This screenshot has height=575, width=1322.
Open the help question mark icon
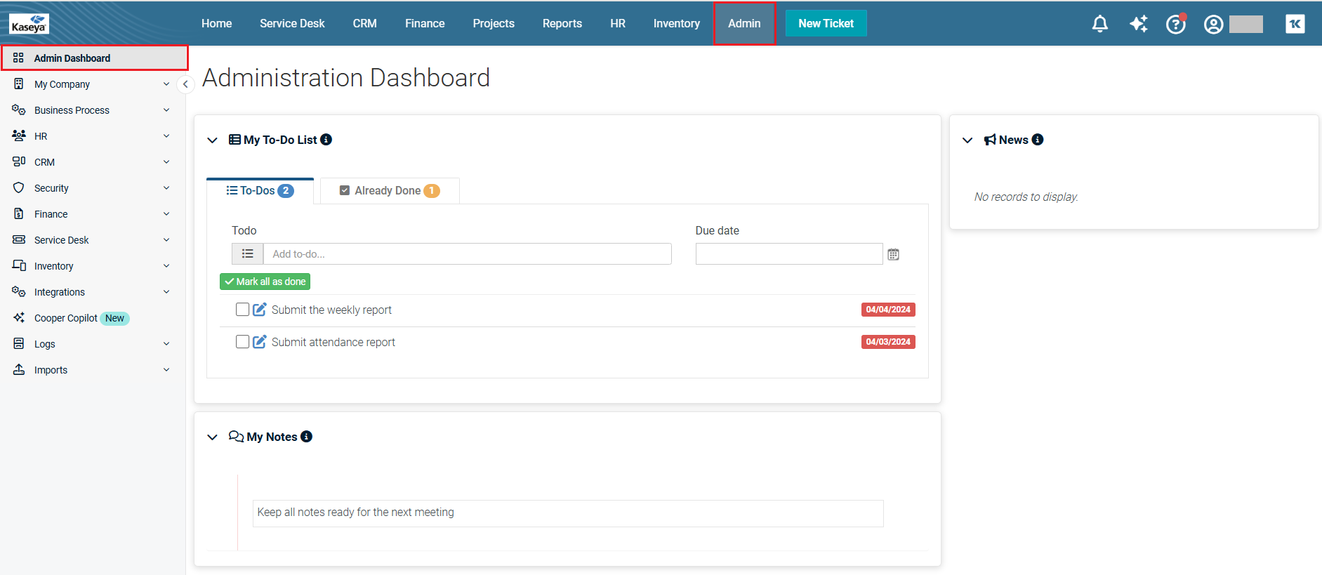[1176, 24]
